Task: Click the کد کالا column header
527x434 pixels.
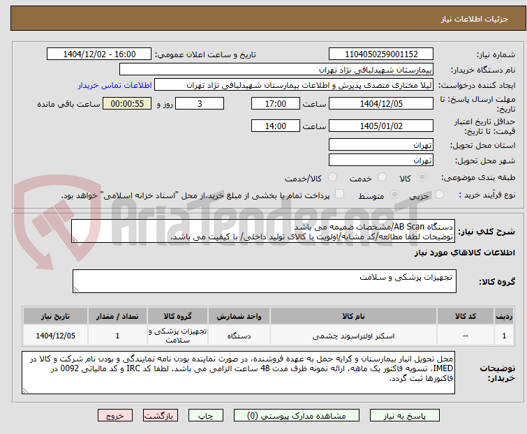Action: tap(465, 316)
